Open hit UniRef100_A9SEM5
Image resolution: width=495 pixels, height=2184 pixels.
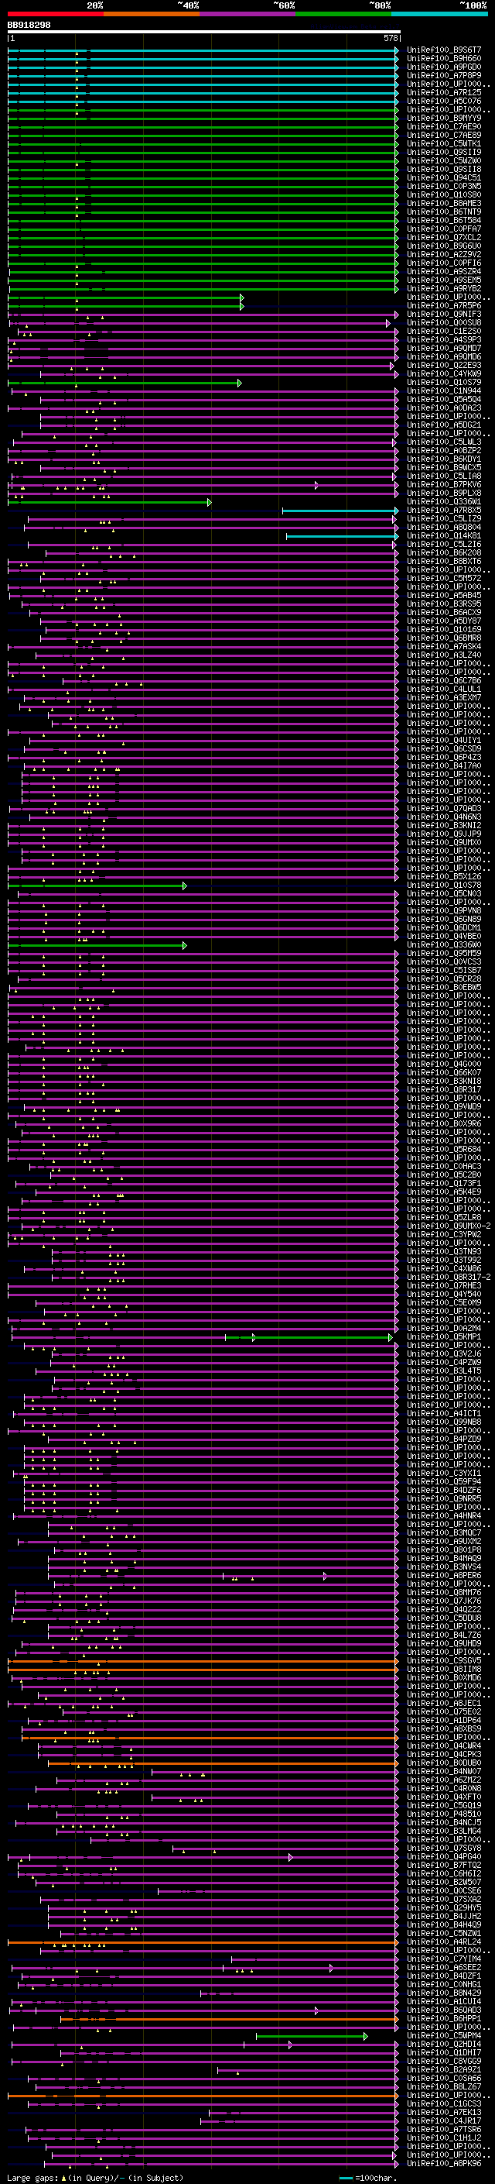point(444,280)
